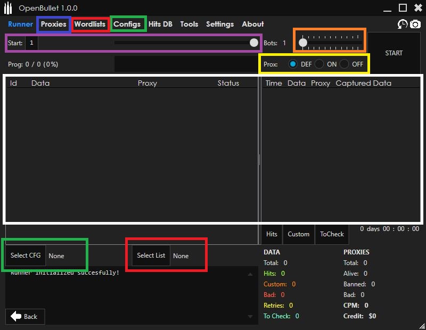Viewport: 426px width, 330px height.
Task: Click the Proxy column header in bots table
Action: (148, 83)
